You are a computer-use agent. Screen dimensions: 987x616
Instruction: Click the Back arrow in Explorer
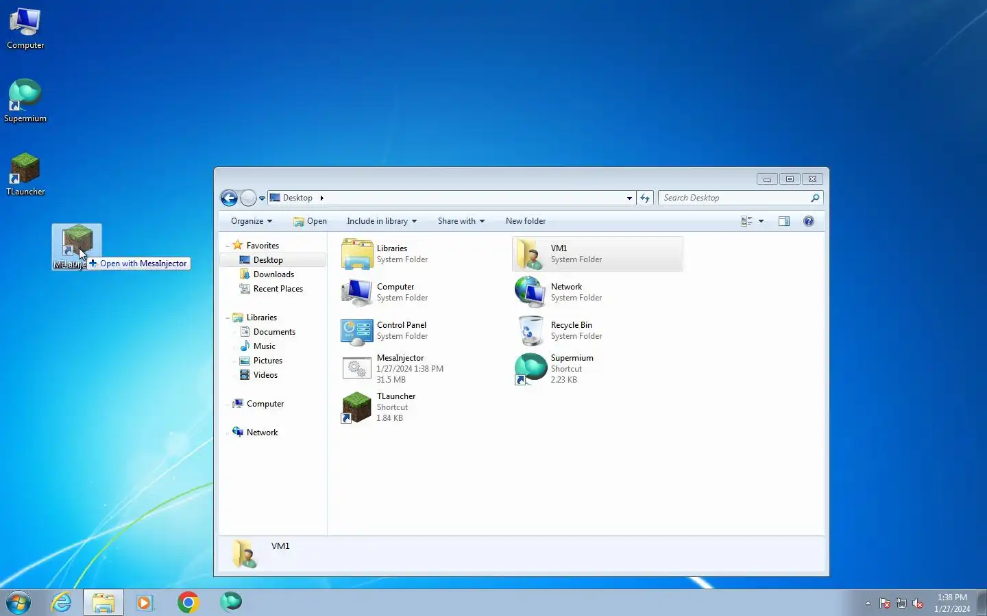click(x=229, y=198)
